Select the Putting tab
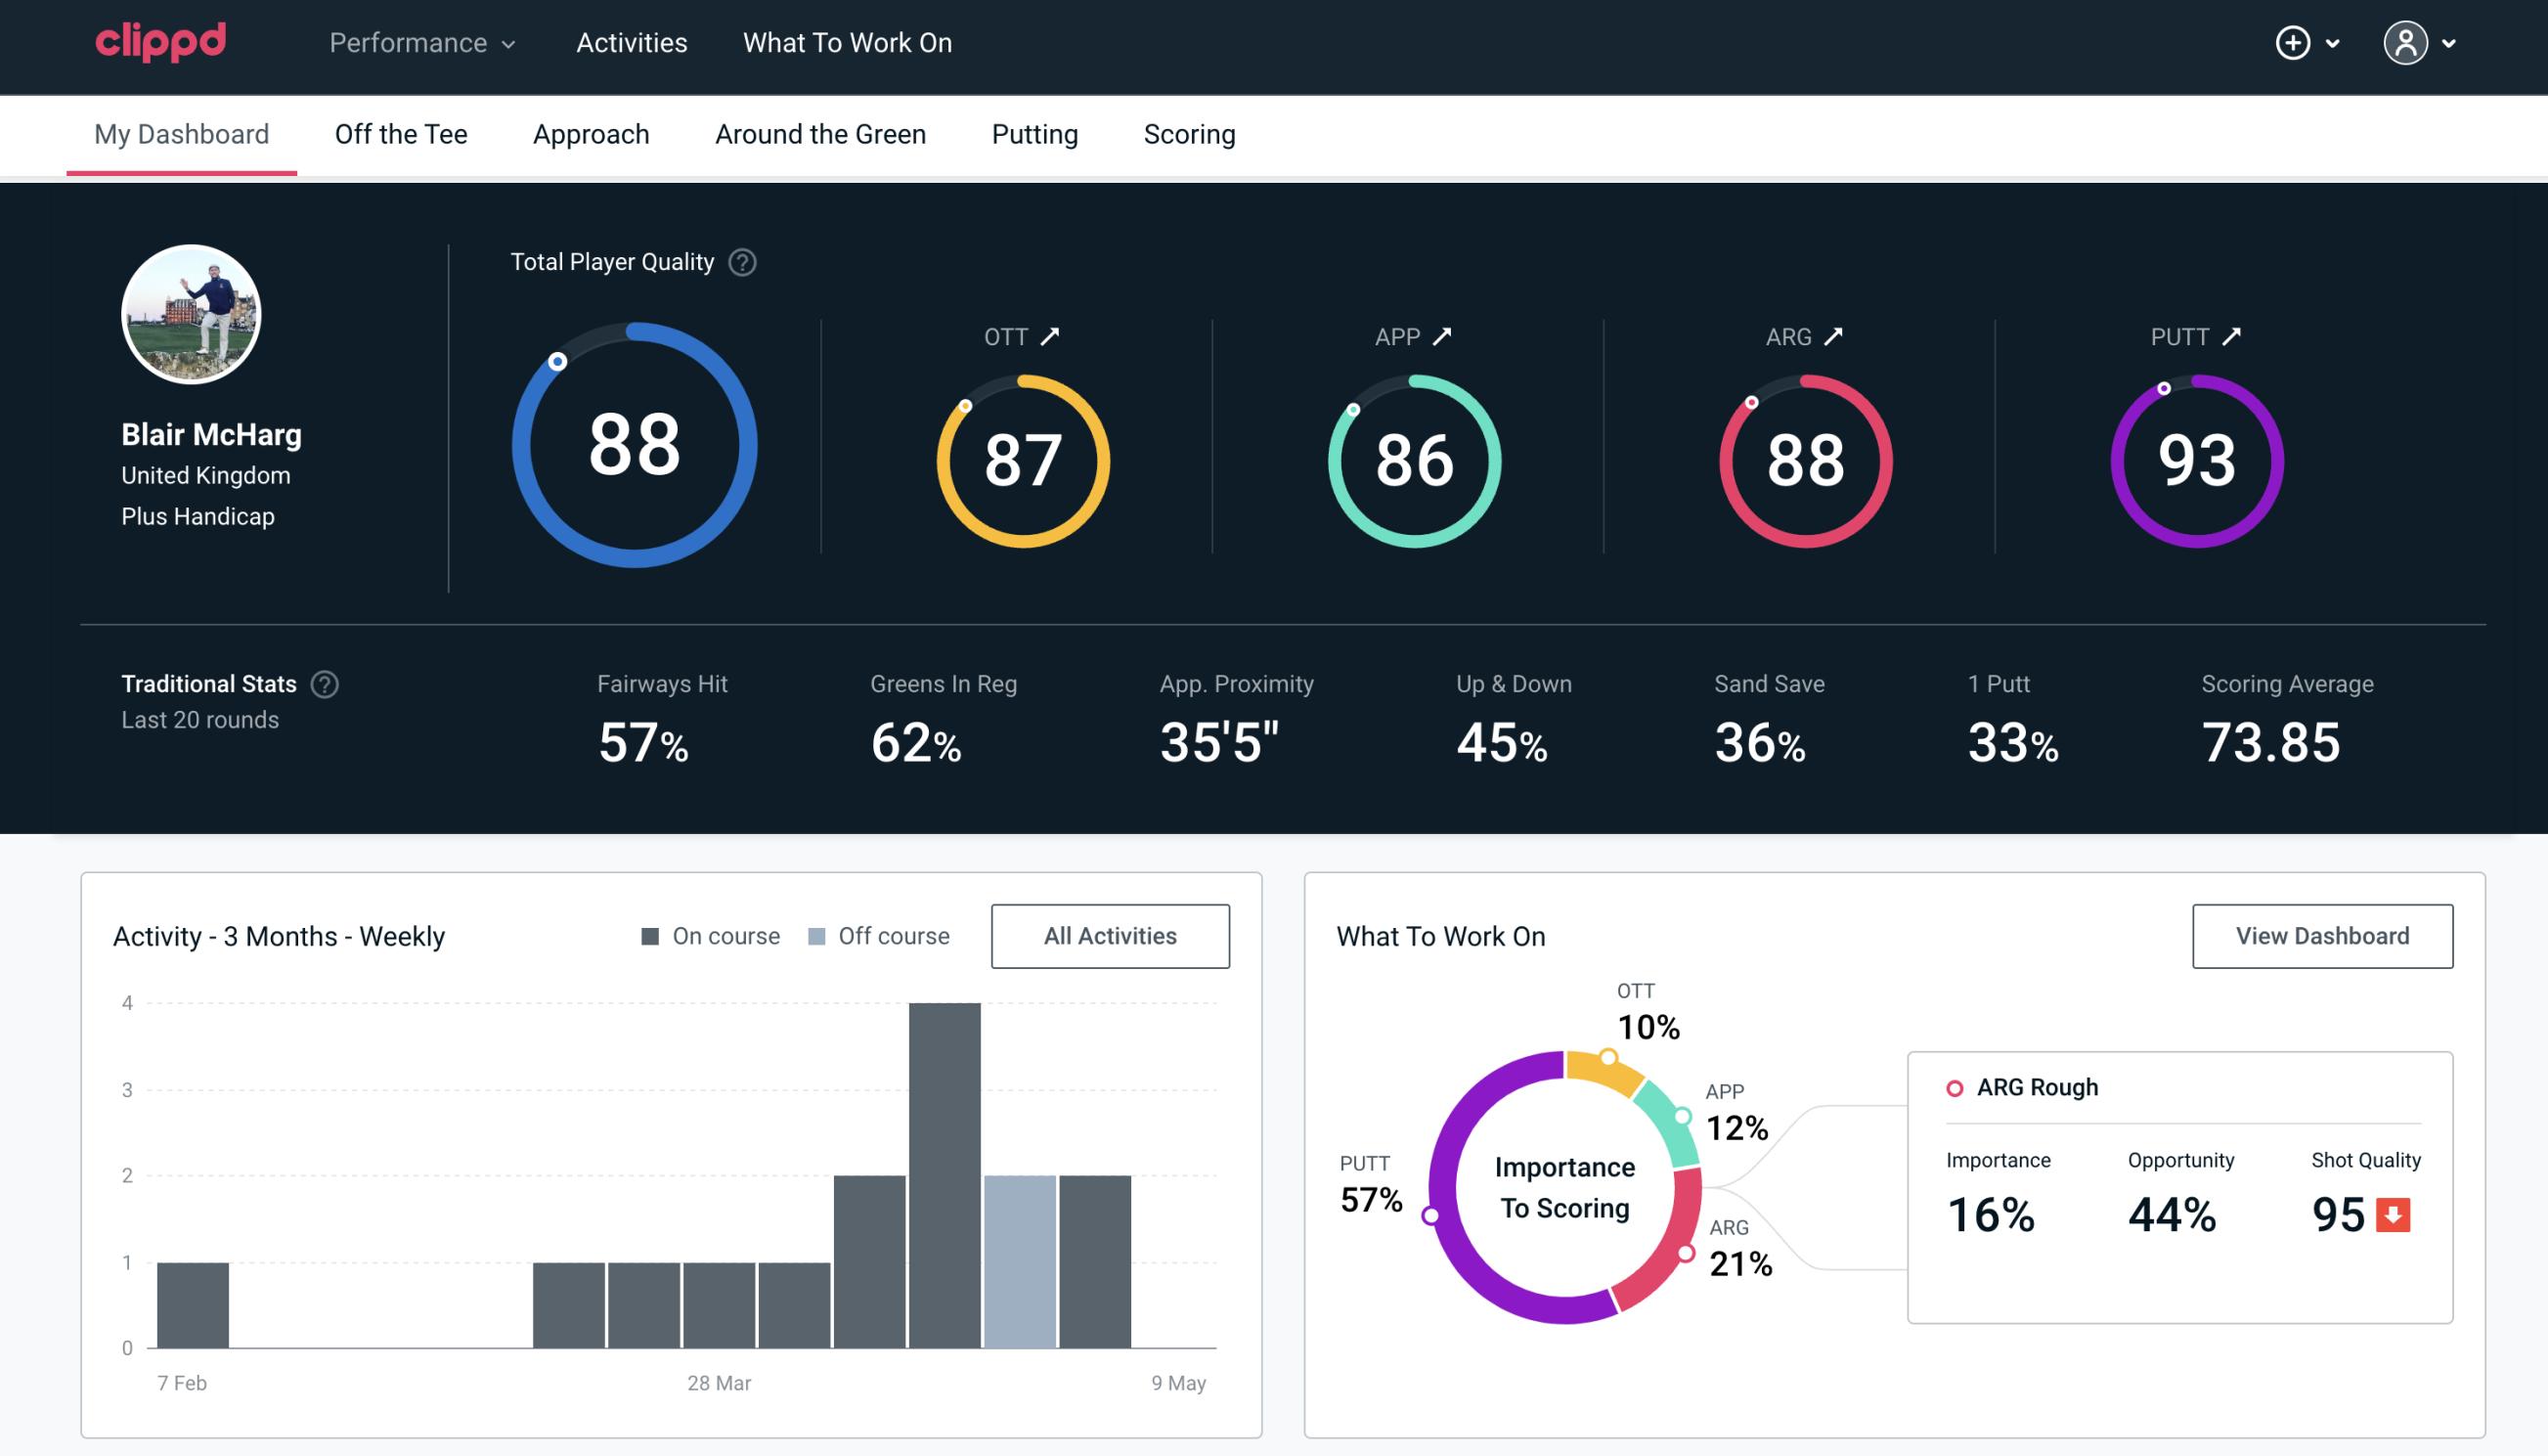This screenshot has height=1456, width=2548. click(1032, 133)
